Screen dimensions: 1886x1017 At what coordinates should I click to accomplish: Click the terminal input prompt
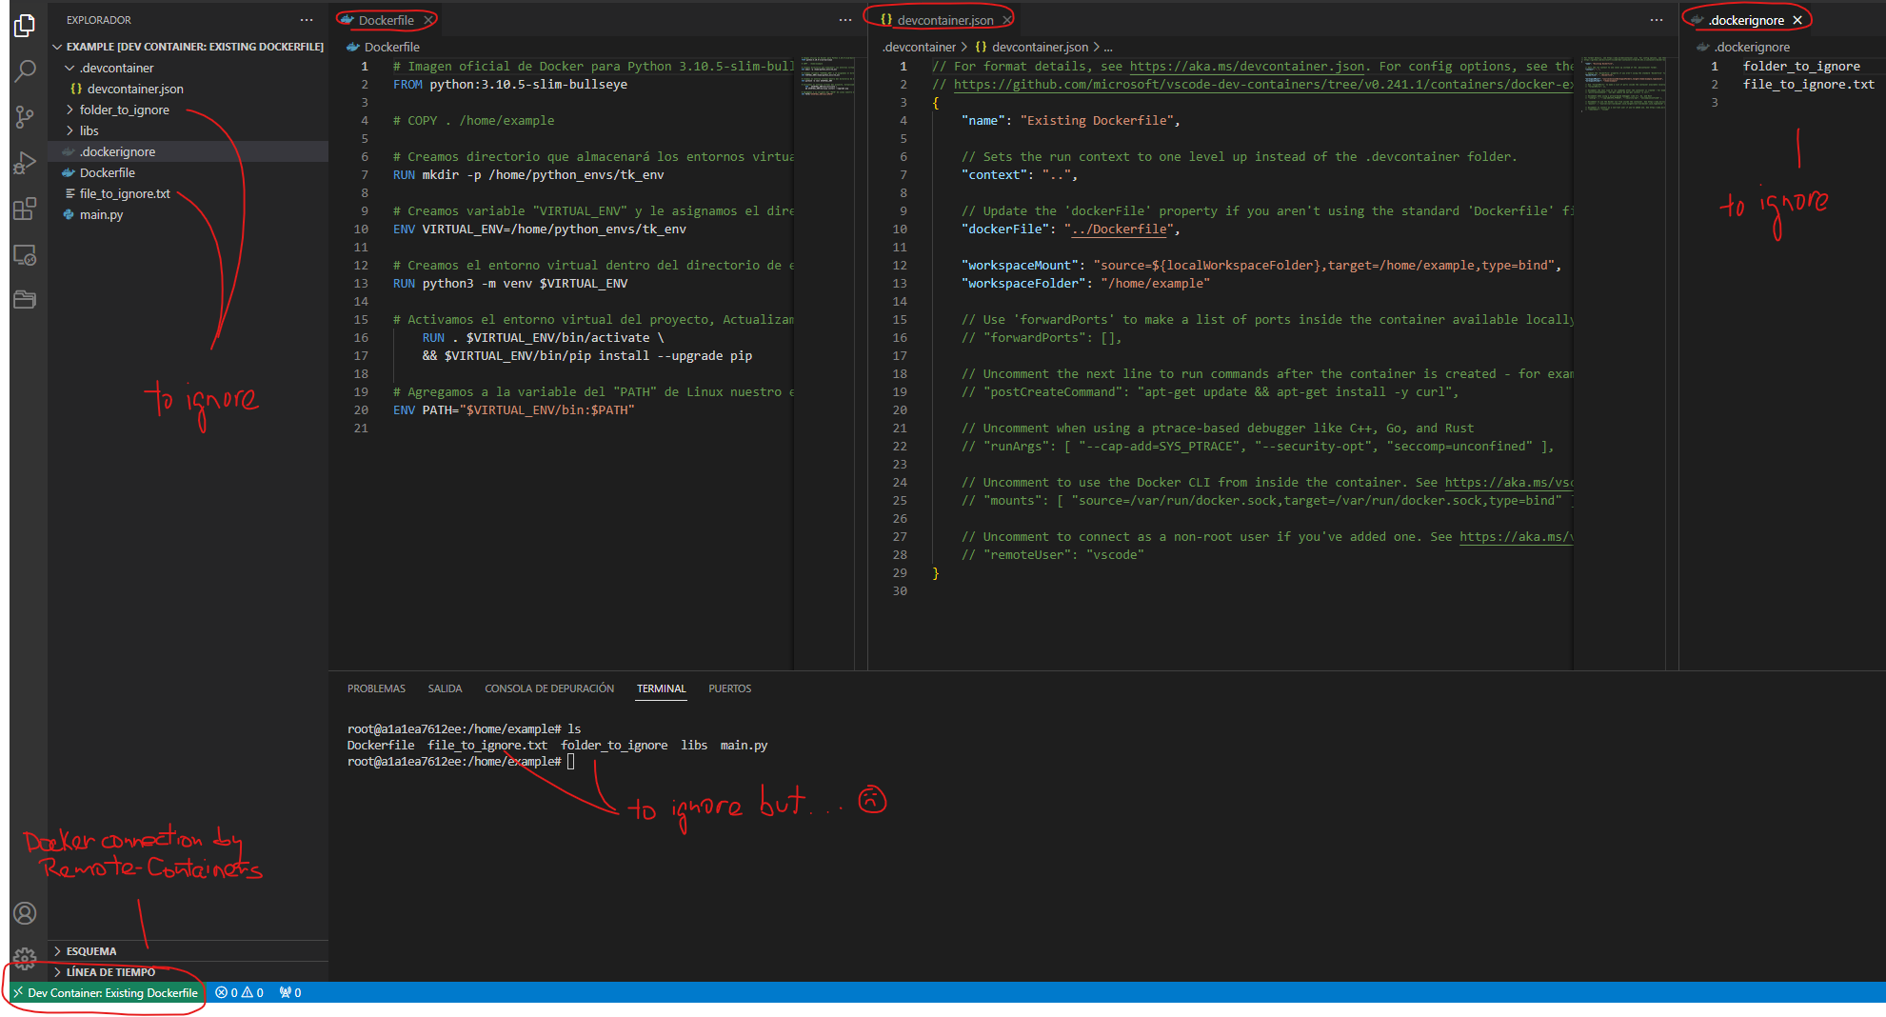[571, 761]
